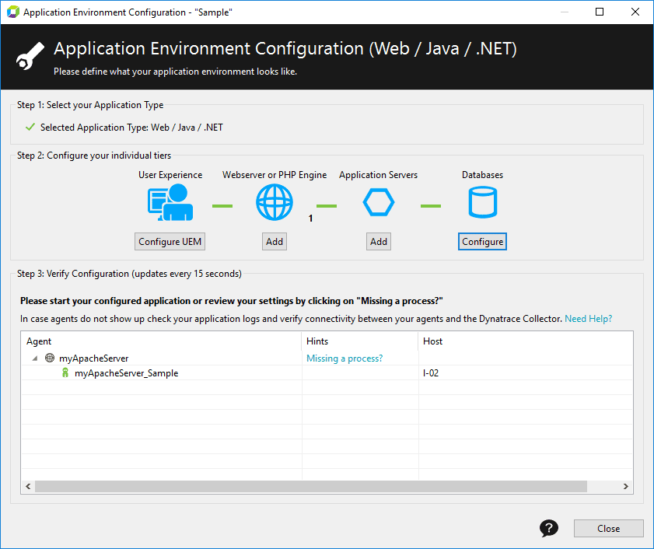Add a Webserver or PHP Engine tier
654x549 pixels.
[x=275, y=242]
